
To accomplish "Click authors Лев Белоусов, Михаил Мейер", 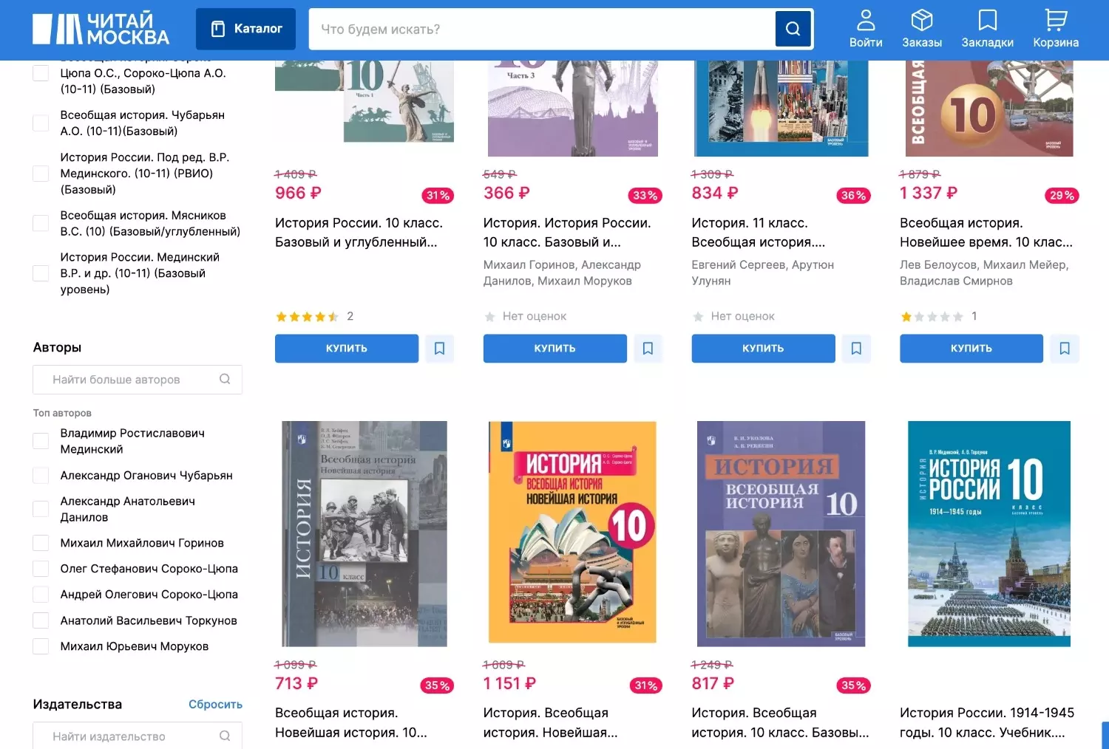I will (x=984, y=273).
